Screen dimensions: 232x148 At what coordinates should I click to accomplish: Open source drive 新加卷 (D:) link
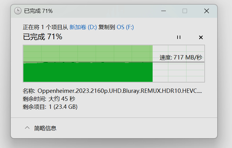[83, 27]
